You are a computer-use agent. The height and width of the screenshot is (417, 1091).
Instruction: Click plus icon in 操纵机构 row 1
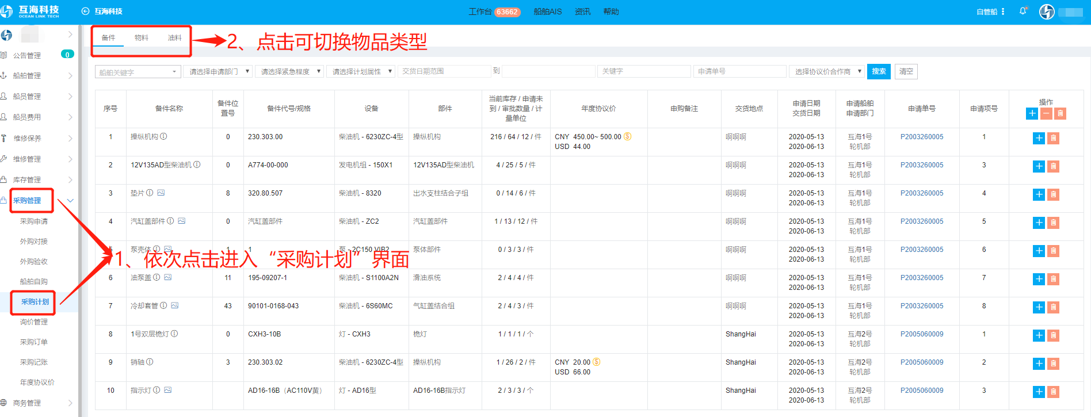coord(1039,138)
